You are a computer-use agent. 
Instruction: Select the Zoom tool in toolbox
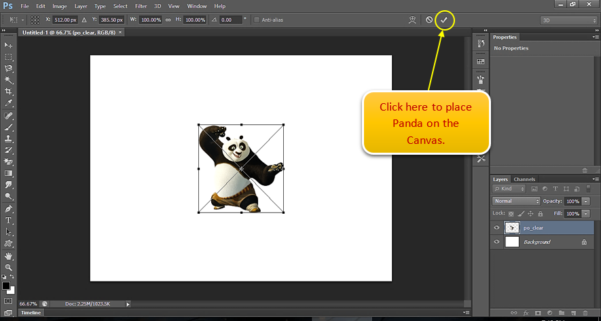coord(8,267)
